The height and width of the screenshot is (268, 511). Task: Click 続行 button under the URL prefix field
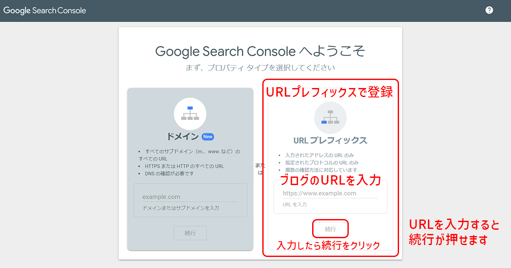pyautogui.click(x=330, y=229)
